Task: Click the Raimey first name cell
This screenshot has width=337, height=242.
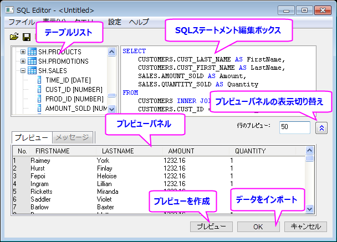Action: tap(40, 161)
